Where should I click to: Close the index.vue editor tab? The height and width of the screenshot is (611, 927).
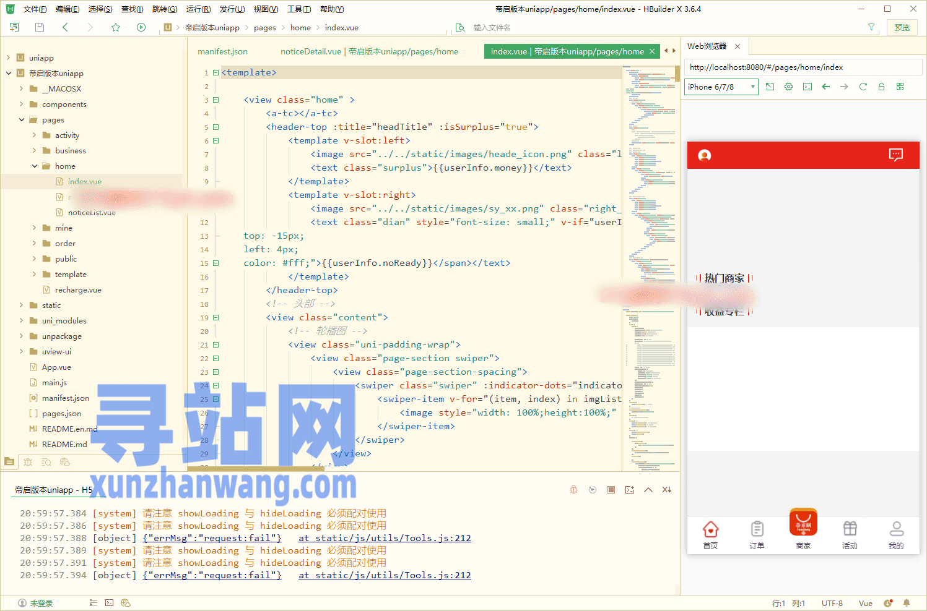(652, 51)
